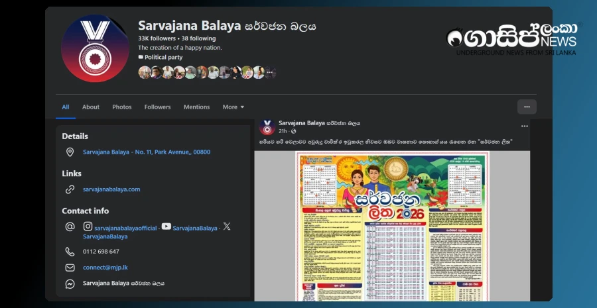Switch to the About tab
The height and width of the screenshot is (308, 597).
click(91, 107)
